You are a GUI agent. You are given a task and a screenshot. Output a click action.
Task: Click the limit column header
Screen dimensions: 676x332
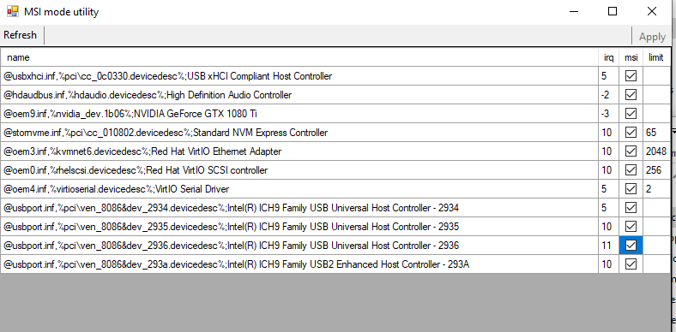(x=656, y=57)
